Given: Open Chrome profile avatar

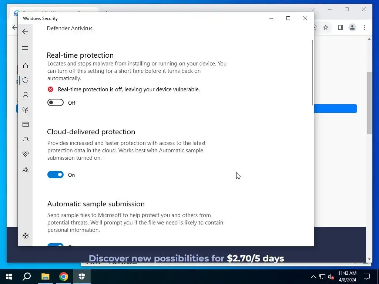Looking at the screenshot, I should tap(352, 27).
